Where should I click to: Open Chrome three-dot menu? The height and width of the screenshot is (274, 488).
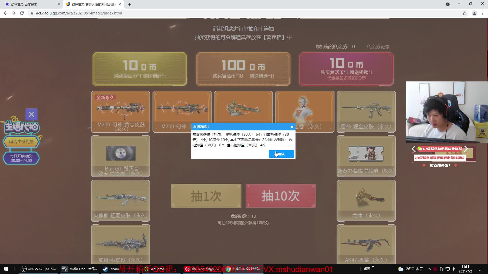pos(483,13)
